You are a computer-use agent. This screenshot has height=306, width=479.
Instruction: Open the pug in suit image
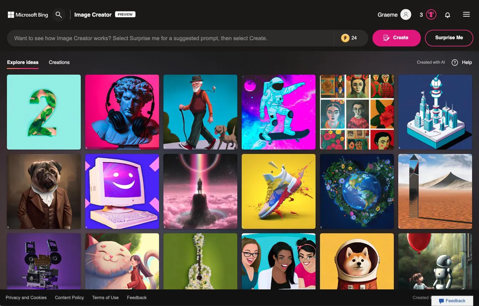click(x=44, y=191)
